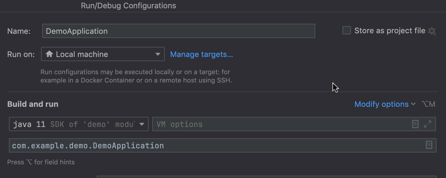The height and width of the screenshot is (178, 446).
Task: Open the Run on Local machine dropdown
Action: 103,54
